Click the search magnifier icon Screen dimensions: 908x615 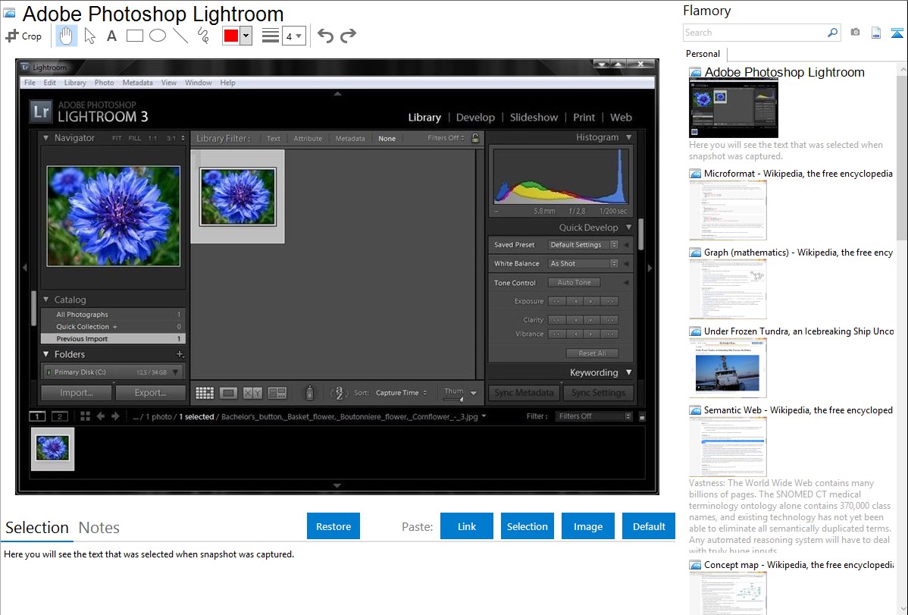pyautogui.click(x=832, y=33)
